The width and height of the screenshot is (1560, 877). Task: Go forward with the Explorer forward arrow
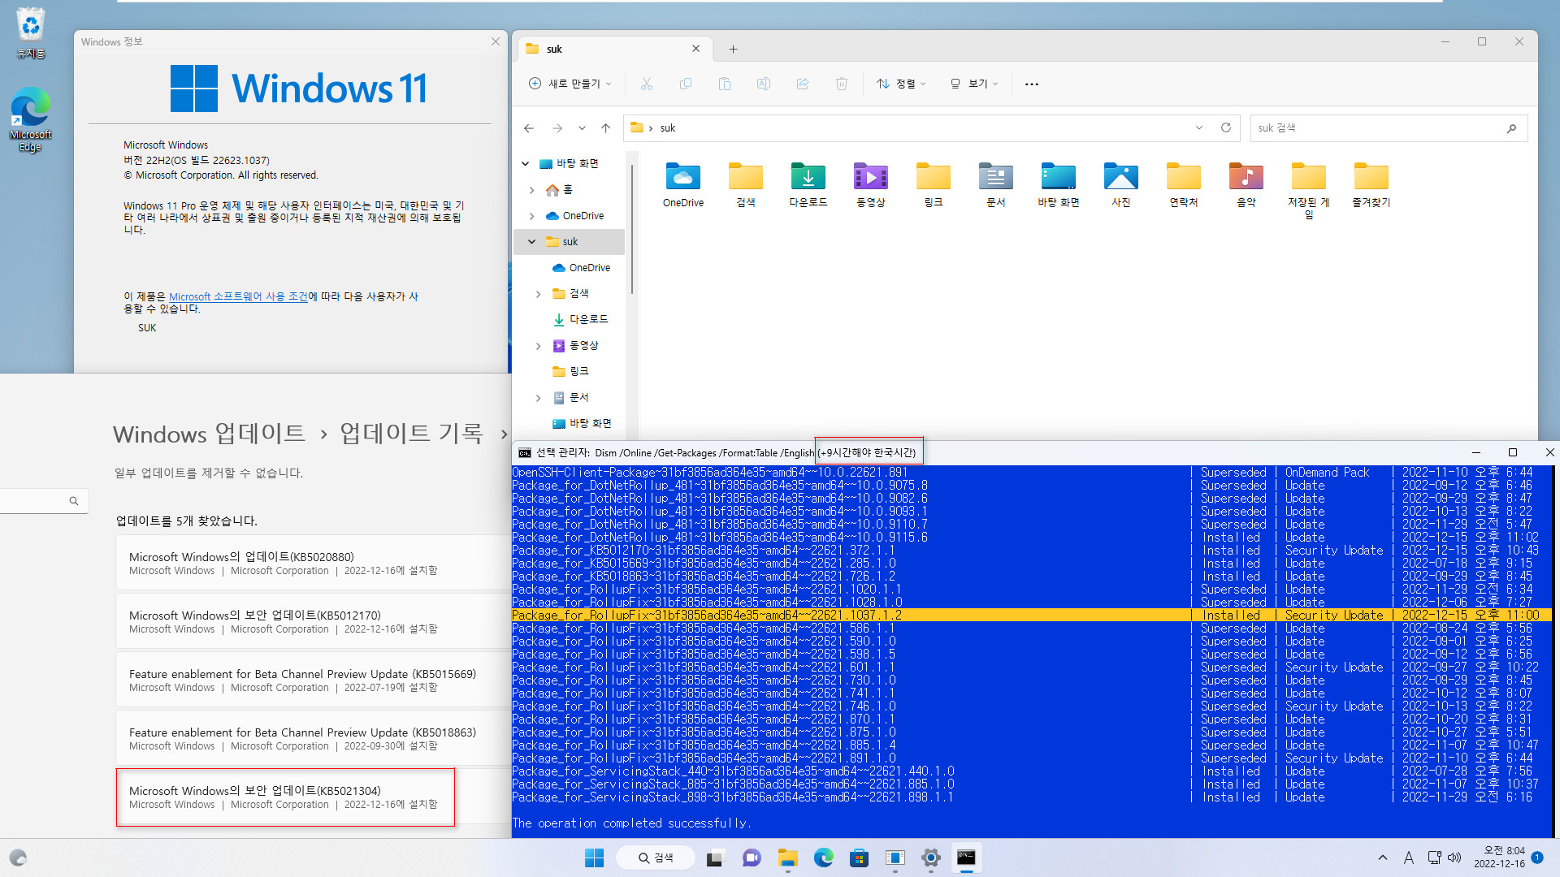[557, 128]
